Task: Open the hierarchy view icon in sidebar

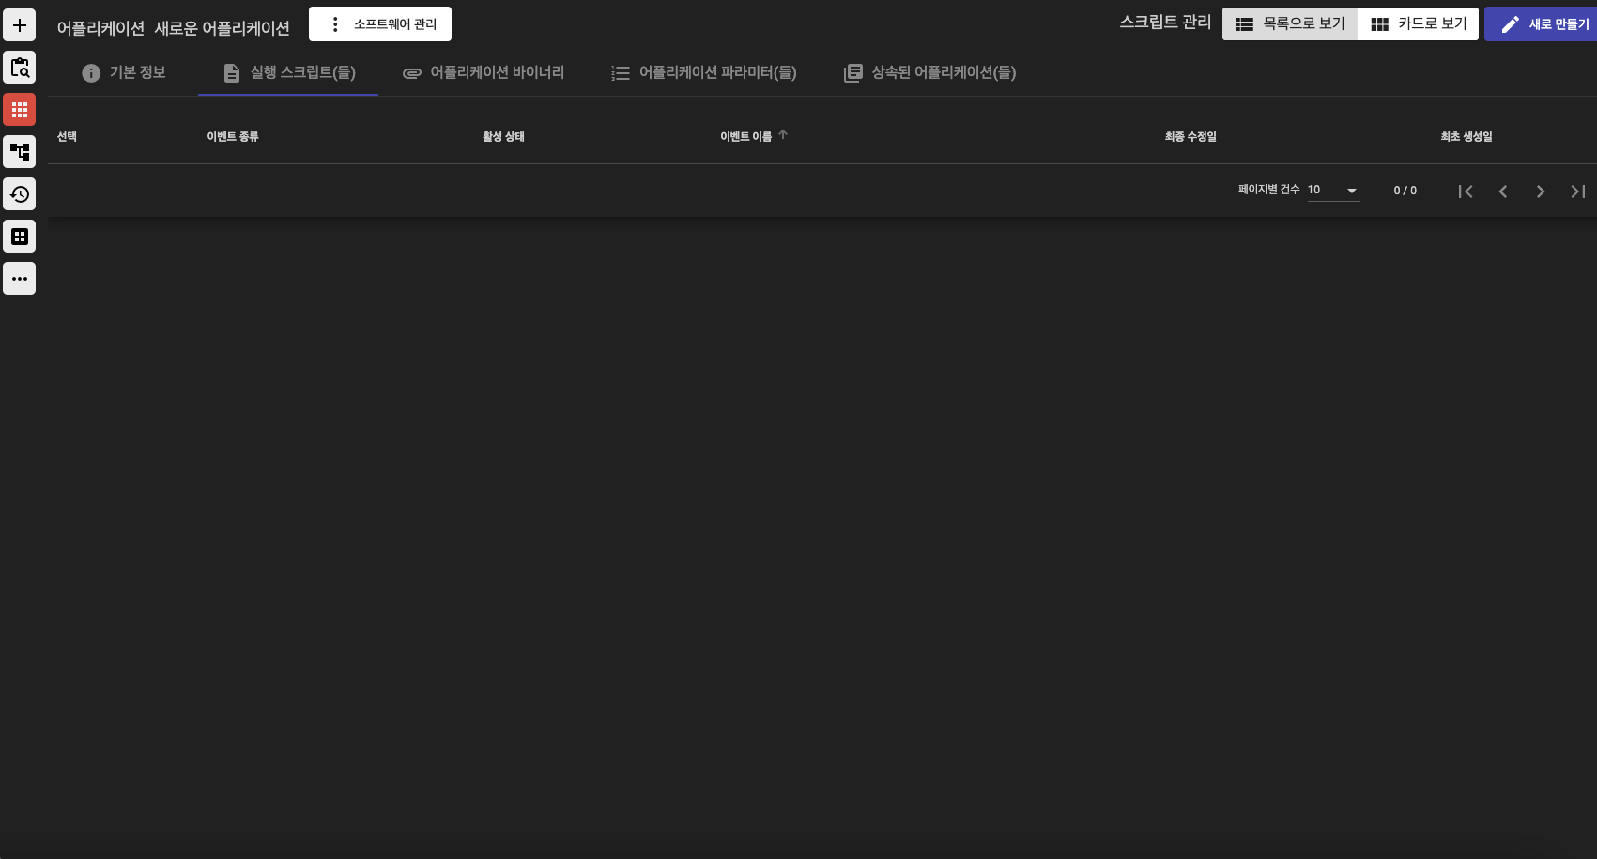Action: coord(19,151)
